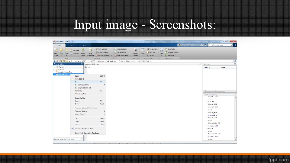The width and height of the screenshot is (290, 163).
Task: Select Open in context menu
Action: [88, 76]
